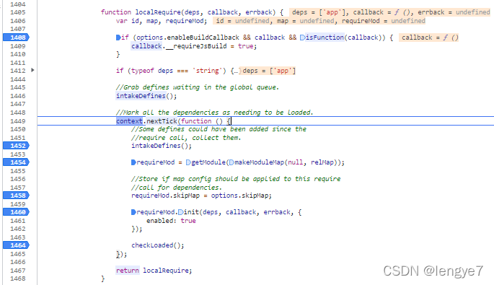The height and width of the screenshot is (285, 494).
Task: Click the 'context' identifier on line 1449
Action: (130, 121)
